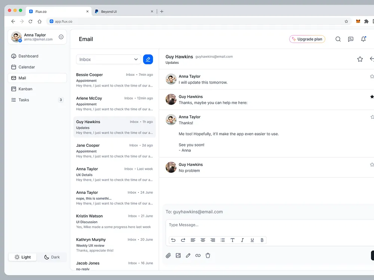Expand the Anna Taylor account chevron

(61, 37)
